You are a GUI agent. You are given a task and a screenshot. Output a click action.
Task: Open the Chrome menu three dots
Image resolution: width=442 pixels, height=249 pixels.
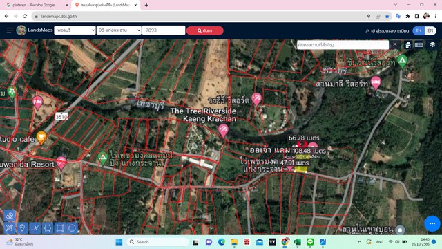click(x=436, y=16)
